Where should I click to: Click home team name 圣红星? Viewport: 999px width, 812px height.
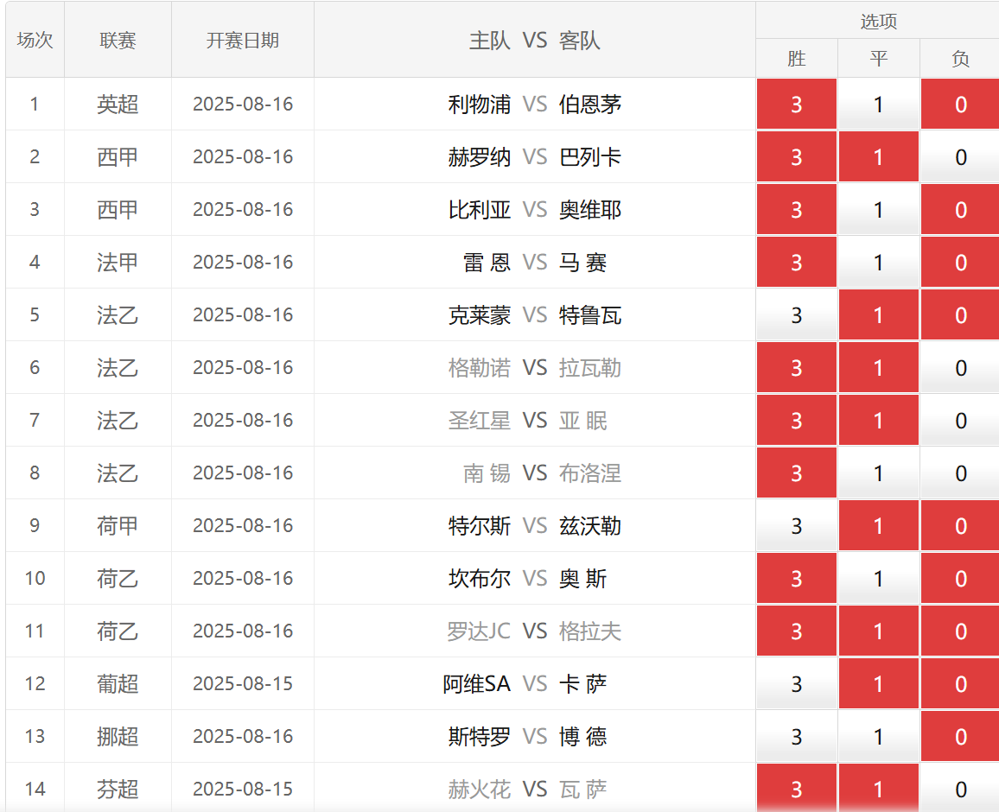click(479, 421)
